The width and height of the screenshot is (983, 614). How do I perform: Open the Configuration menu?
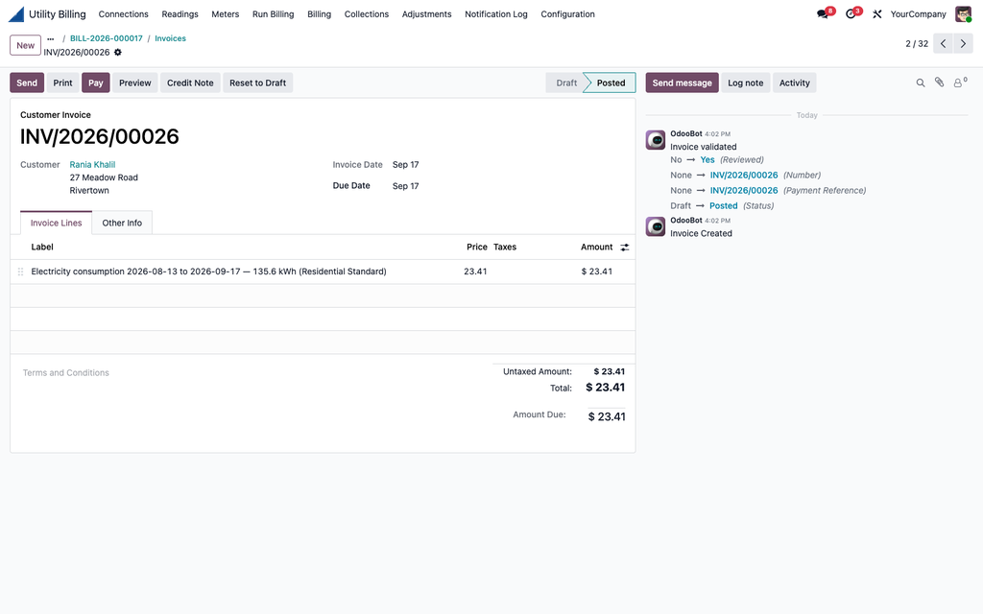567,13
